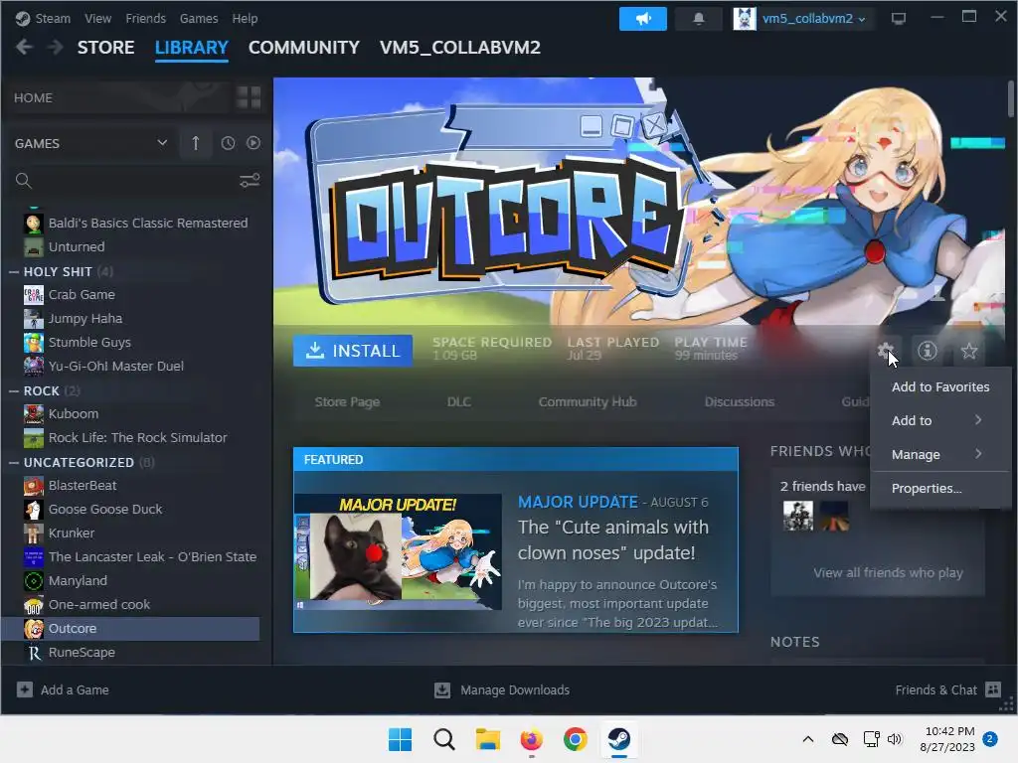The width and height of the screenshot is (1018, 763).
Task: Collapse the ROCK category
Action: [x=14, y=391]
